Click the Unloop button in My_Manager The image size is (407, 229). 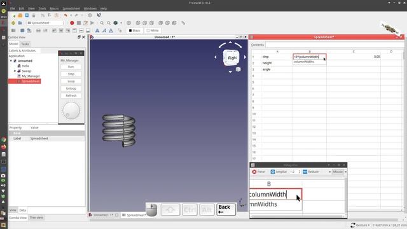pos(71,88)
